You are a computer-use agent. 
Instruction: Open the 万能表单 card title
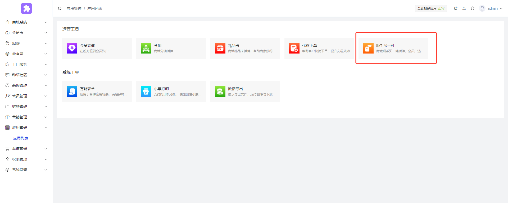87,89
